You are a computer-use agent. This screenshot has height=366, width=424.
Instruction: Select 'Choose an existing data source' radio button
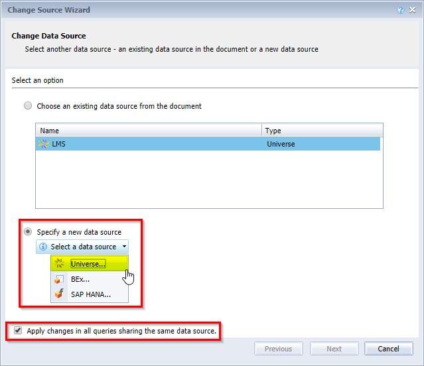click(x=28, y=106)
